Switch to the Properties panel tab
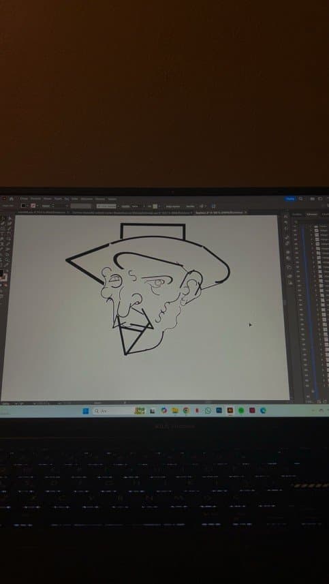Viewport: 329px width, 584px height. click(x=296, y=215)
